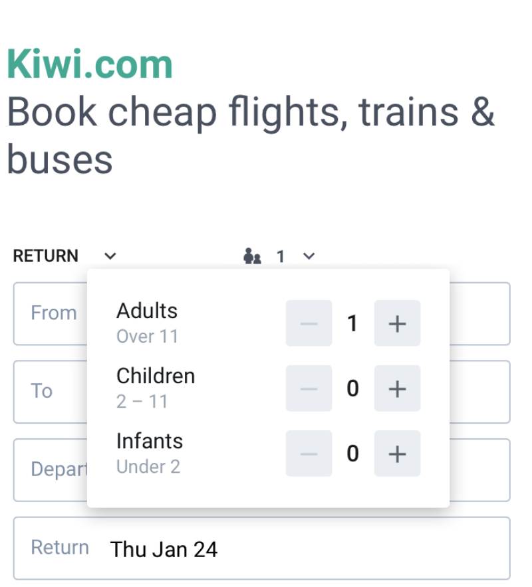Select the Adults row in the passenger panel
532x587 pixels.
point(147,310)
